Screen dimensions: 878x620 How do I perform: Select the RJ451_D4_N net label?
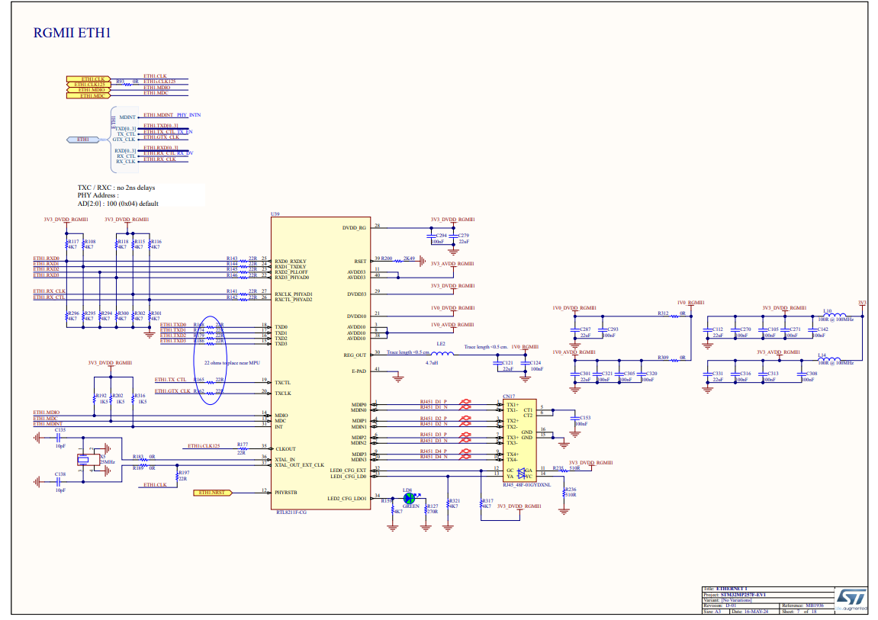[x=433, y=457]
